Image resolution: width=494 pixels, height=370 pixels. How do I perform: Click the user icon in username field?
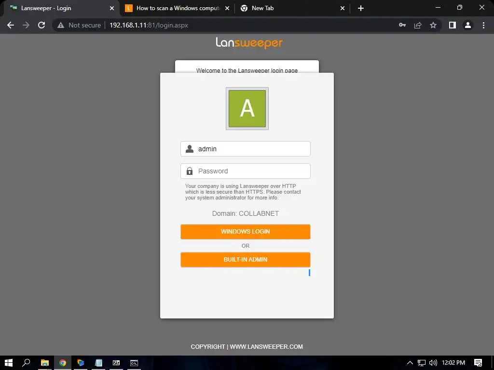coord(190,149)
